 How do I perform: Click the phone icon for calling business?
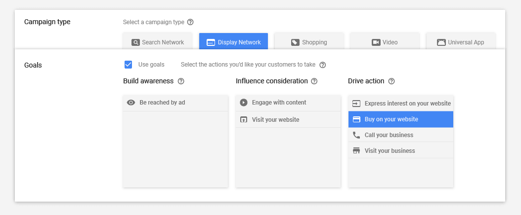(x=356, y=135)
